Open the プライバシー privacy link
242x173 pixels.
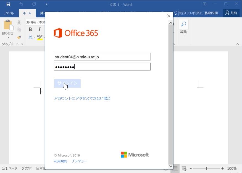pyautogui.click(x=79, y=161)
